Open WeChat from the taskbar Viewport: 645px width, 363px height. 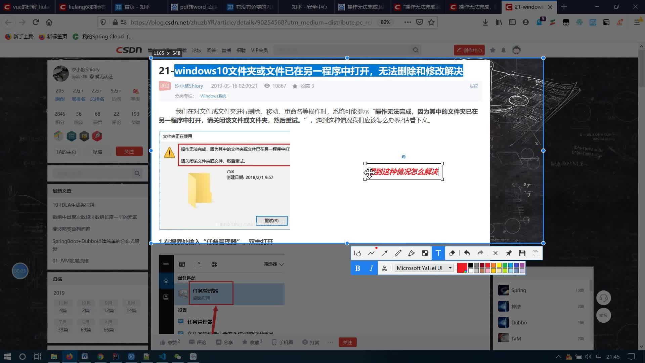tap(177, 356)
